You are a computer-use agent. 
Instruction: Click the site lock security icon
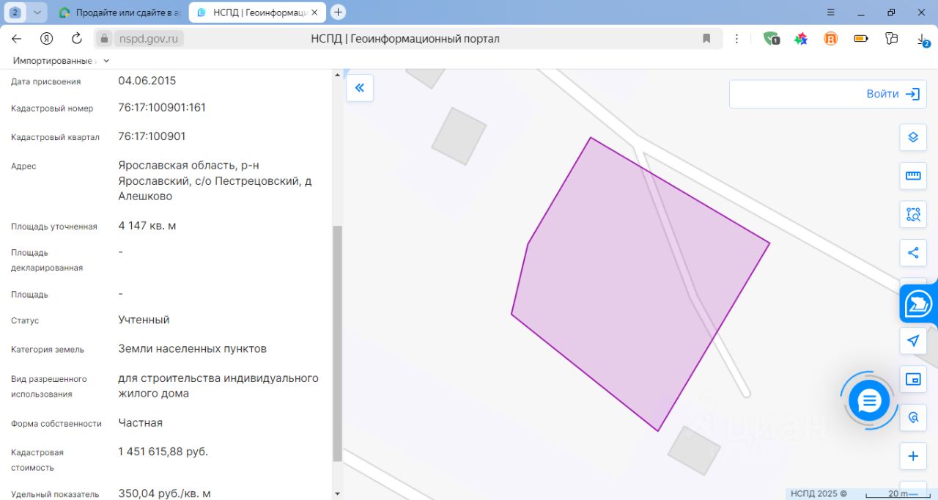tap(105, 39)
